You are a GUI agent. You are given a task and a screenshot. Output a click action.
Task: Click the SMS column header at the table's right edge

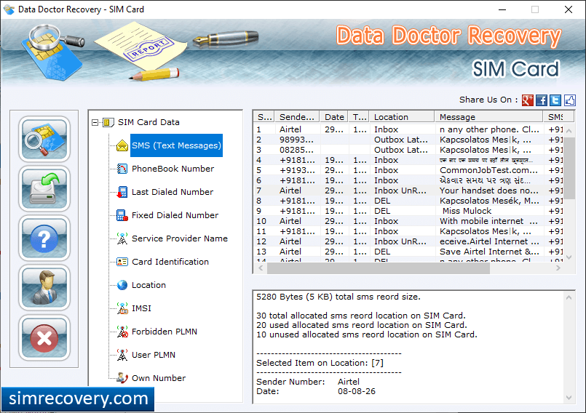click(x=558, y=117)
